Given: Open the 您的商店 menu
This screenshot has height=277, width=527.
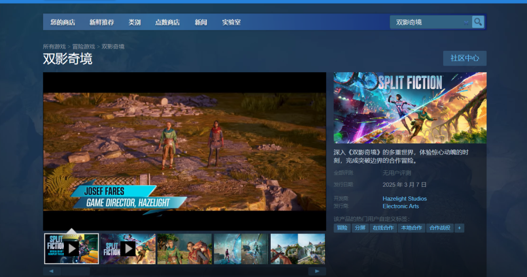Looking at the screenshot, I should pos(63,22).
